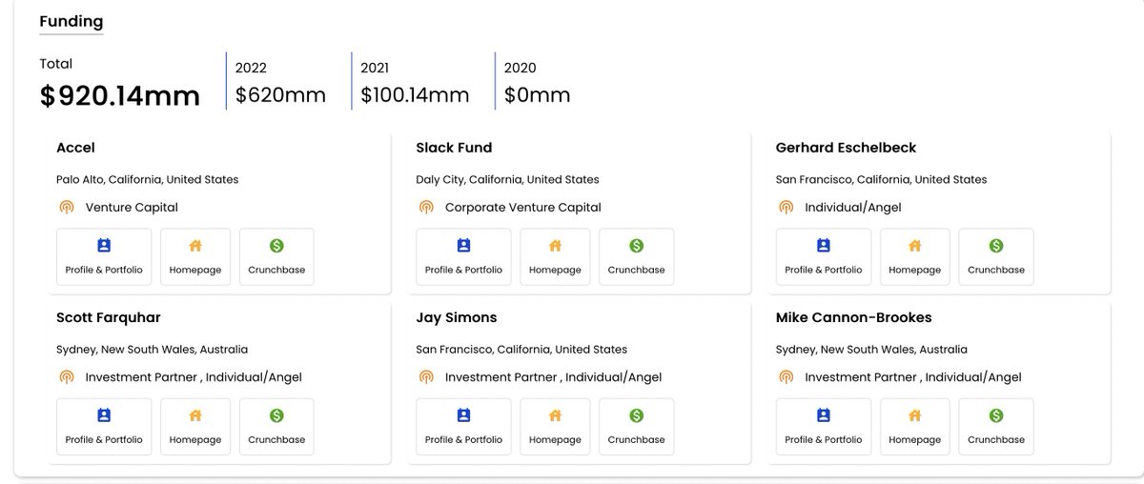
Task: Click Gerhard Eschelbeck's San Francisco location text
Action: (x=882, y=179)
